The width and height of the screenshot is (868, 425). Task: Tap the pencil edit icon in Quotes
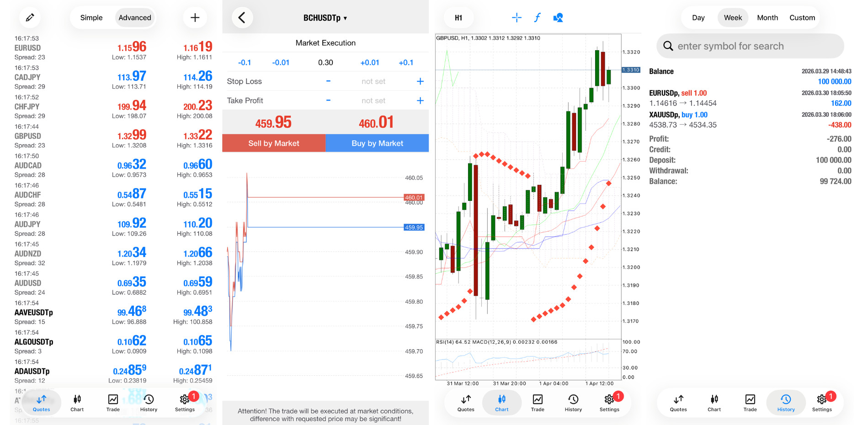click(x=30, y=17)
